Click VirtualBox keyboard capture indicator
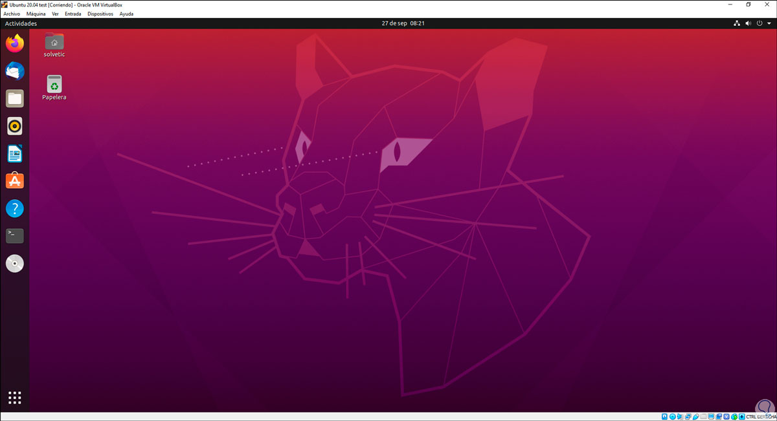Viewport: 777px width, 421px height. pos(741,416)
